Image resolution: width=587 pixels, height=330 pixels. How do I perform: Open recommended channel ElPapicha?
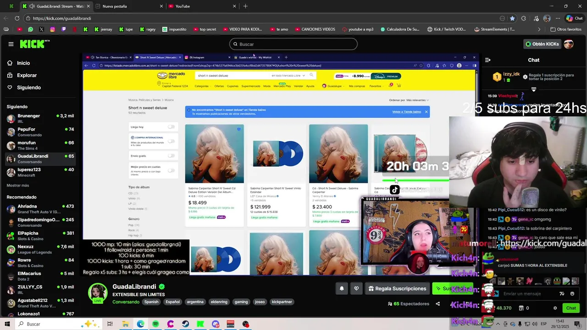click(40, 236)
